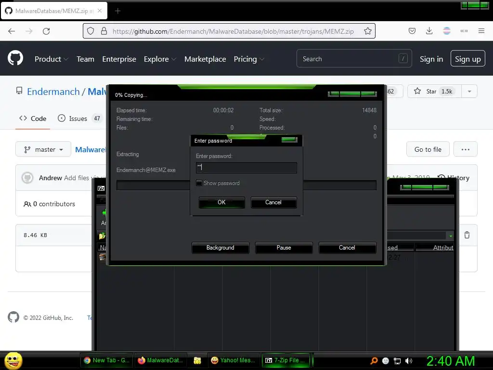This screenshot has width=493, height=370.
Task: Click Andrew's avatar icon
Action: [27, 178]
